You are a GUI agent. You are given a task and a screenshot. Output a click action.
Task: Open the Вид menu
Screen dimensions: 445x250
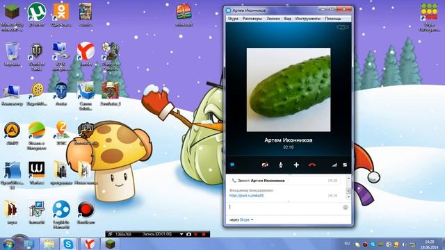point(287,19)
